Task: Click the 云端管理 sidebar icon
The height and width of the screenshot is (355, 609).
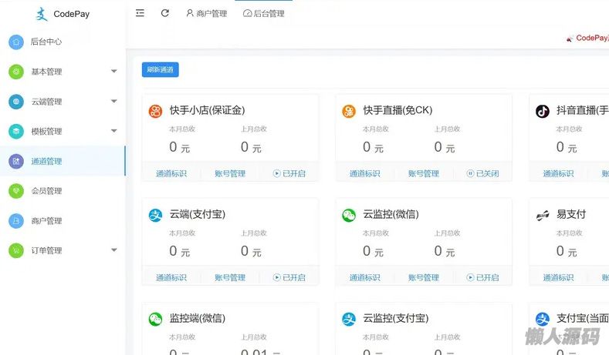Action: 16,102
